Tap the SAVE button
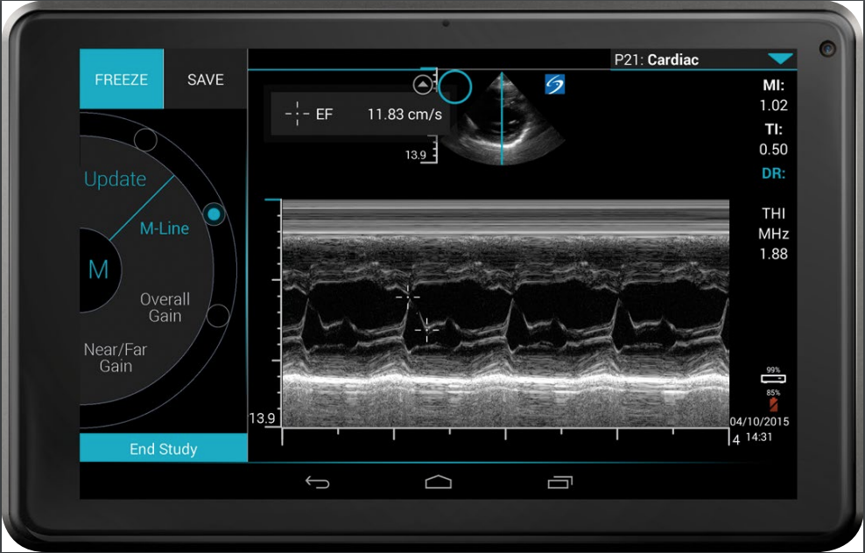865x553 pixels. click(205, 80)
